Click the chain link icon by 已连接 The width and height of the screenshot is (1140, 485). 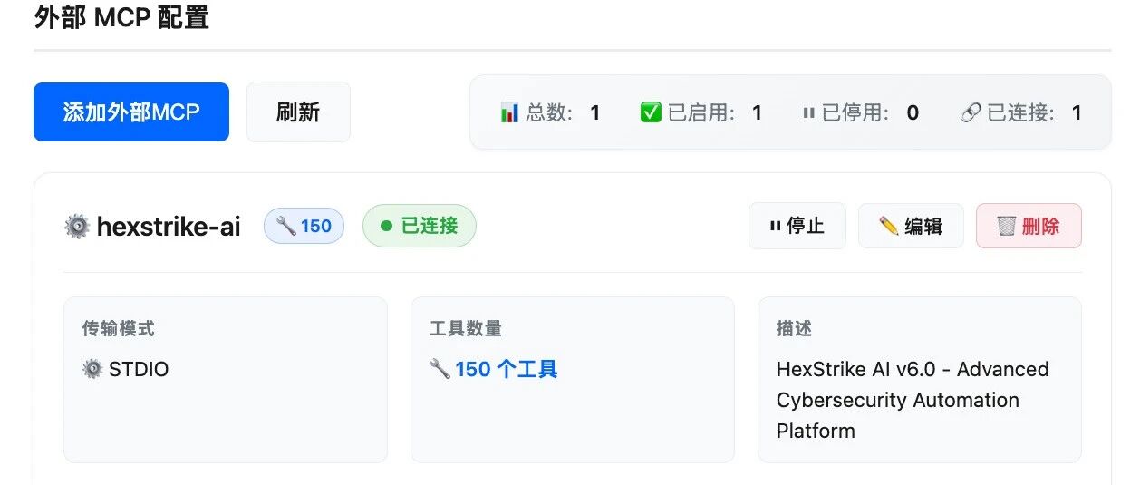971,113
